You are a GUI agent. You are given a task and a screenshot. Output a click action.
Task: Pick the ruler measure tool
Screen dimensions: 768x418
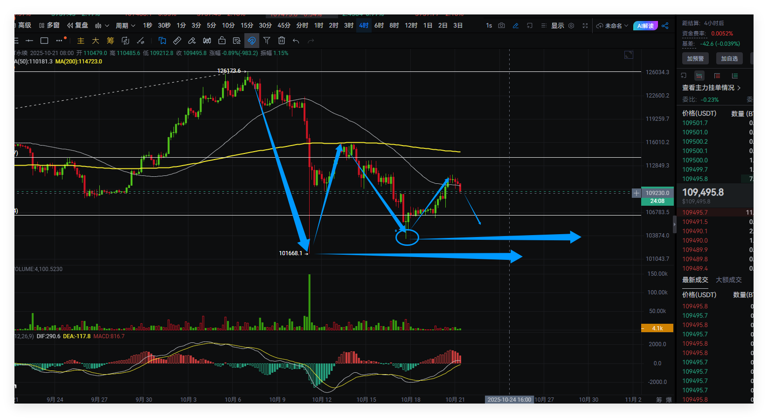[x=177, y=41]
